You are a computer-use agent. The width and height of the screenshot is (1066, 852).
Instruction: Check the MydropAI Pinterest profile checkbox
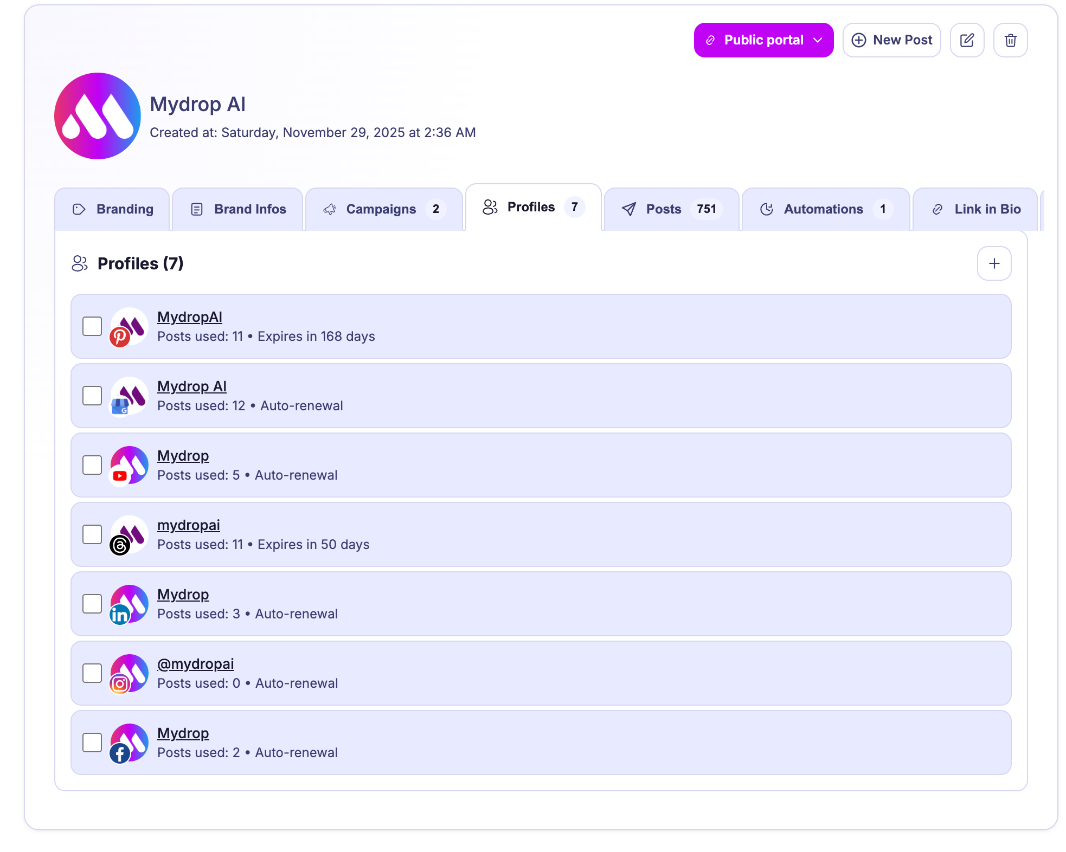92,326
